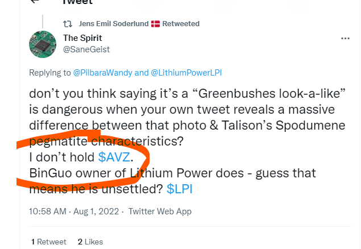Open the $AVZ cashtag
361x249 pixels.
(x=116, y=157)
